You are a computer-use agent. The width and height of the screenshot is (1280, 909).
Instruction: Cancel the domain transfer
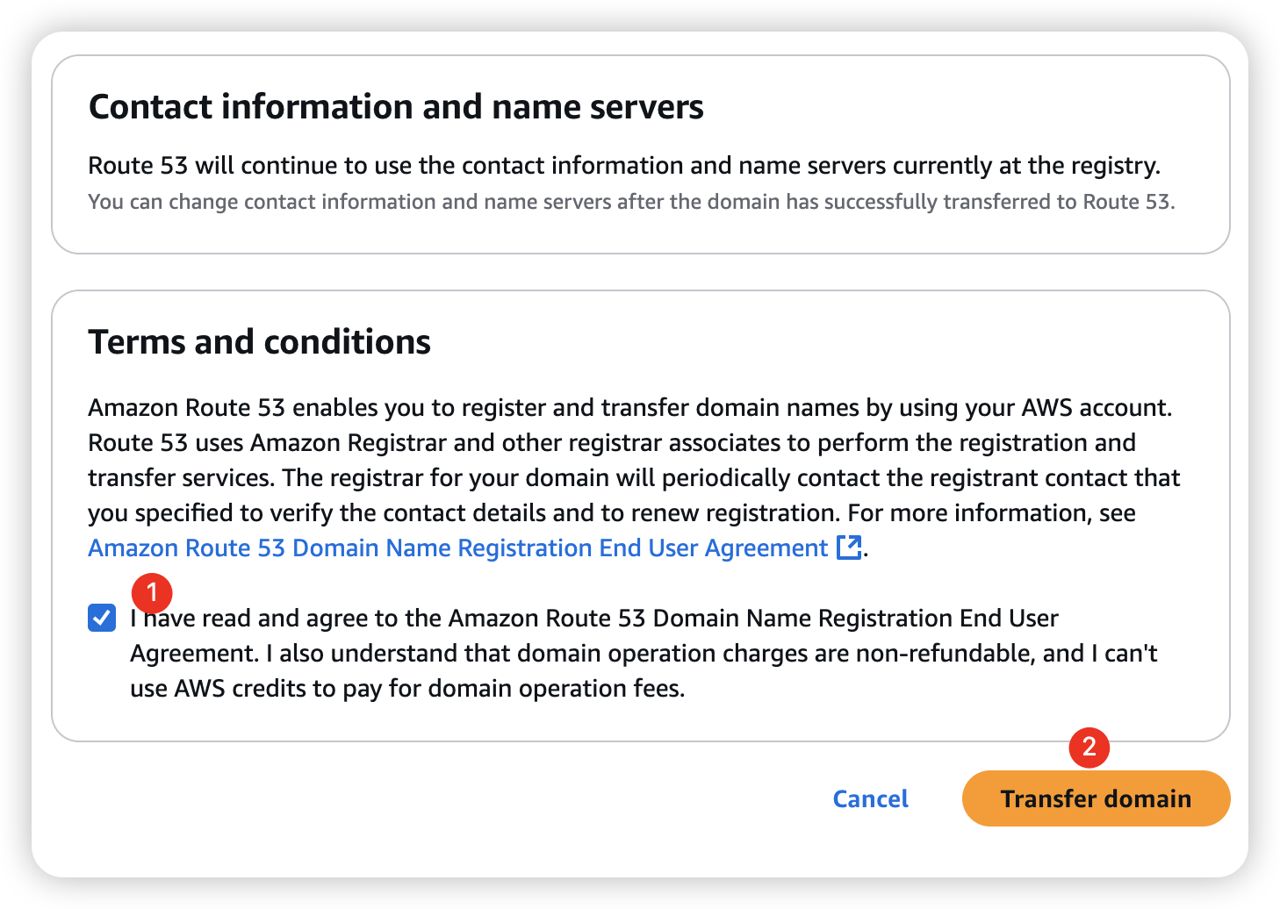[870, 798]
